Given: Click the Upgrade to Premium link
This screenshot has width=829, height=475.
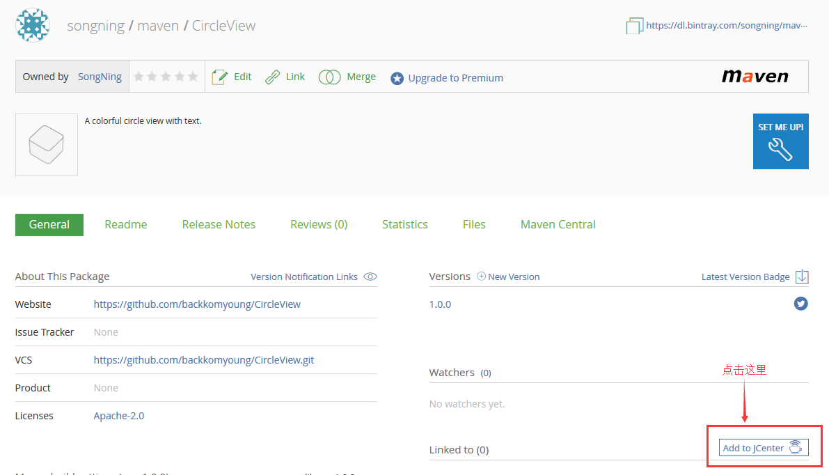Looking at the screenshot, I should (x=456, y=78).
